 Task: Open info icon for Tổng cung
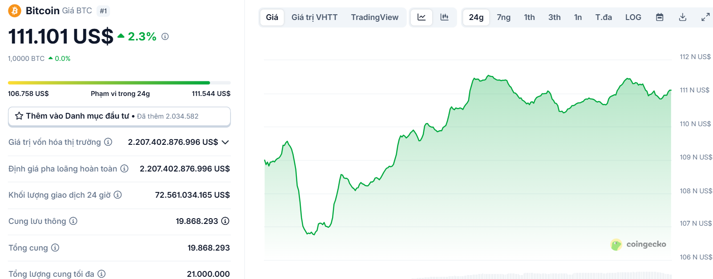pyautogui.click(x=55, y=247)
